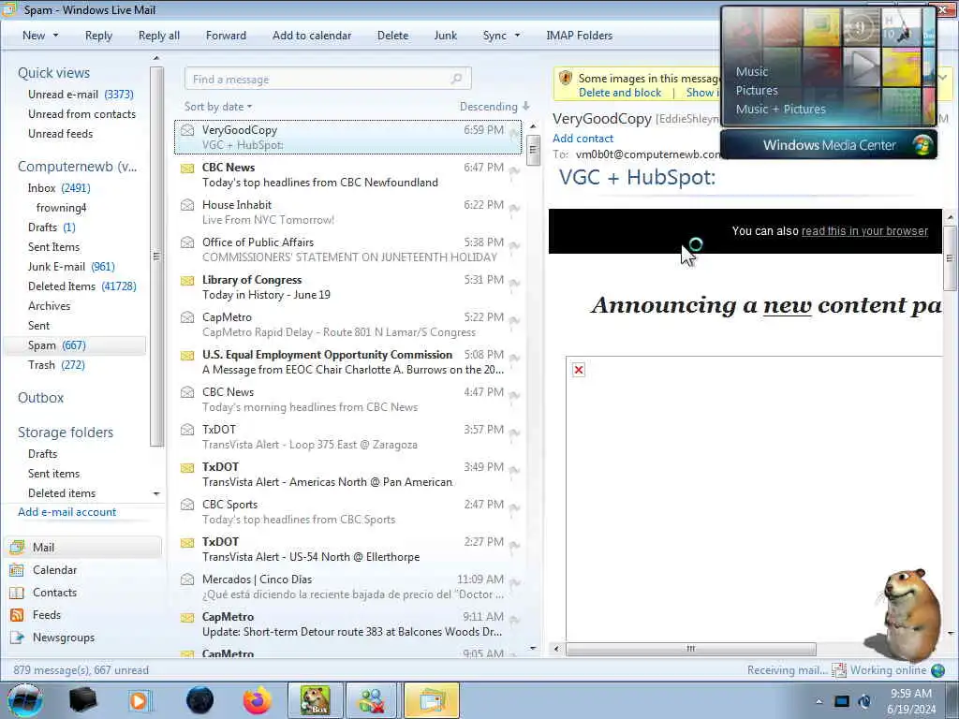
Task: Open the hamster Bot taskbar app
Action: (x=315, y=700)
